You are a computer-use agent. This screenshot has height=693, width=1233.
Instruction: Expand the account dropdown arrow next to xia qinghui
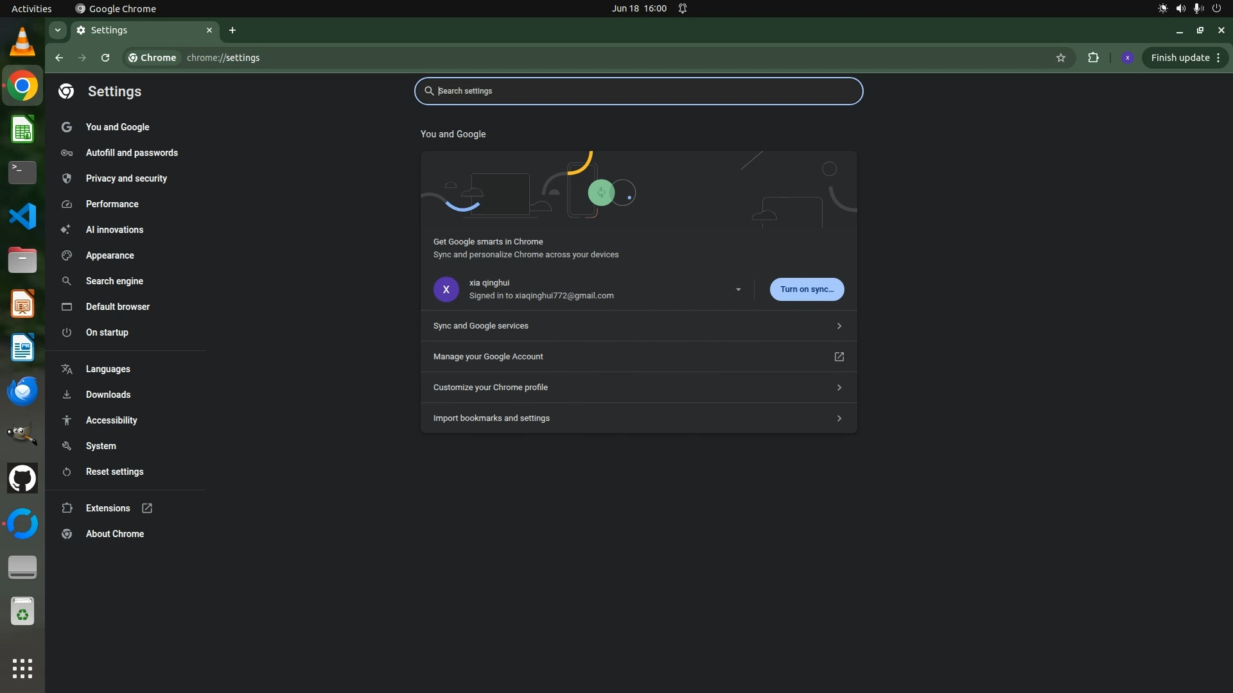pyautogui.click(x=738, y=289)
